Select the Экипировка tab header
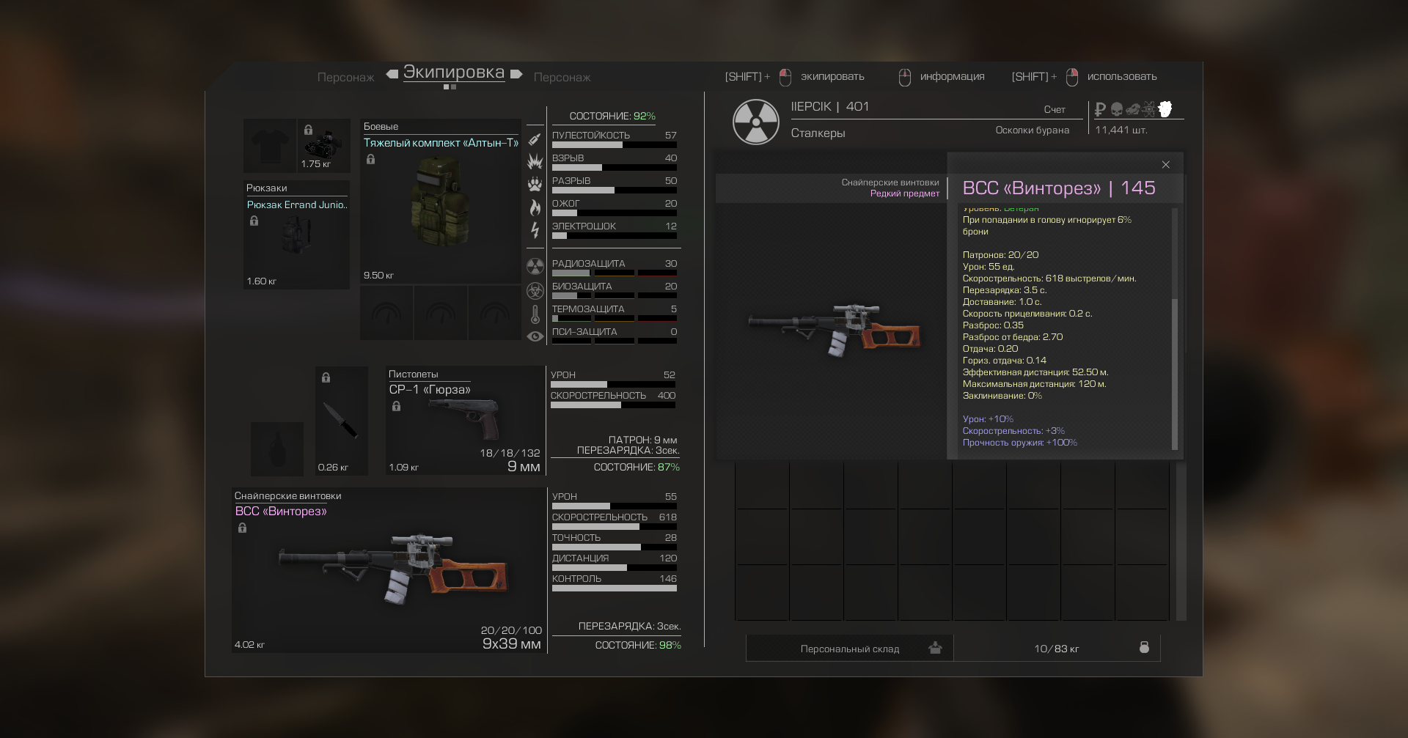The width and height of the screenshot is (1408, 738). 454,72
